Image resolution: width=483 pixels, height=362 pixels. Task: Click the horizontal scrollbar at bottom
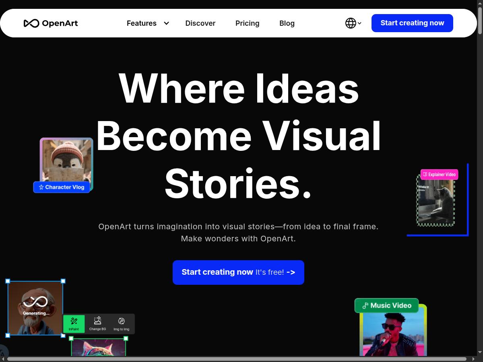tap(237, 359)
